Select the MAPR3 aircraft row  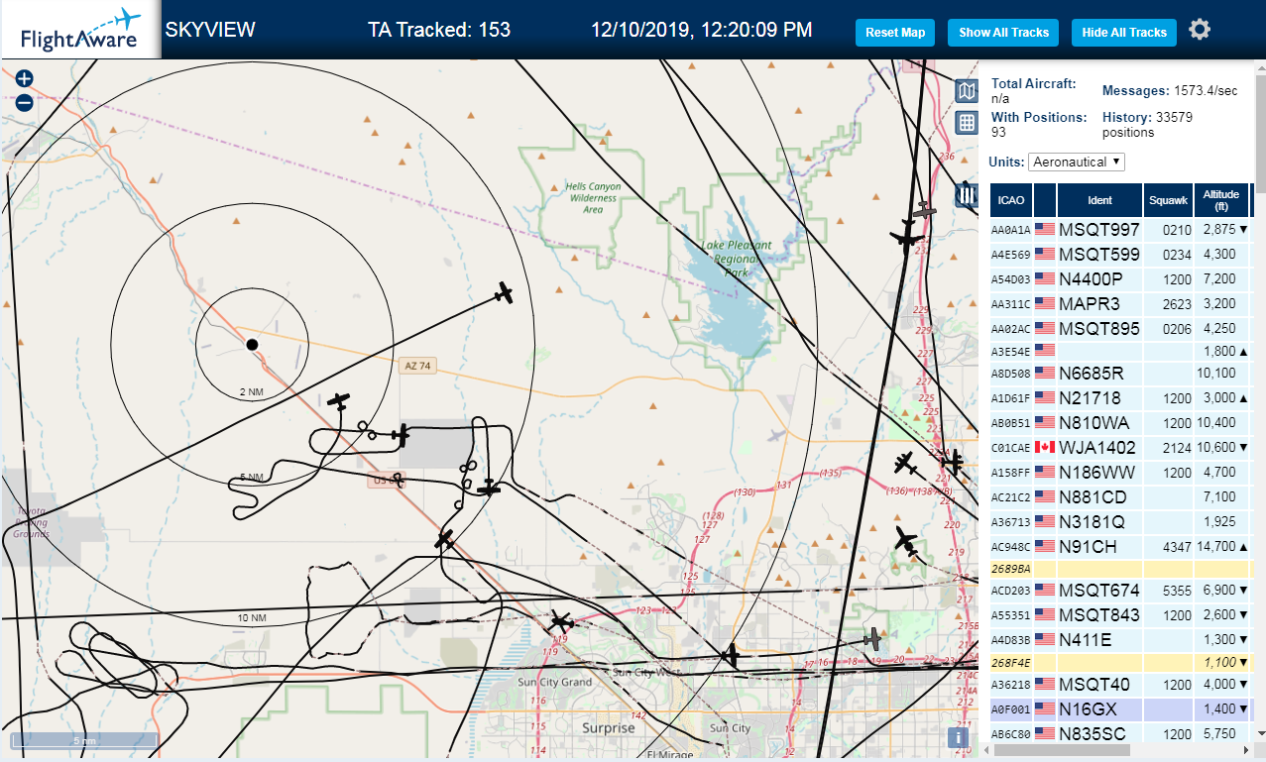1120,303
